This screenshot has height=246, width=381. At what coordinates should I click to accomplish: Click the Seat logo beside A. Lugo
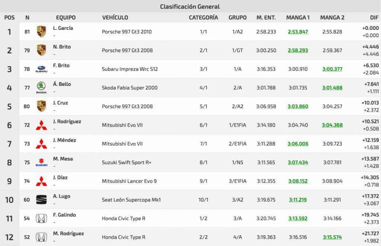[41, 200]
